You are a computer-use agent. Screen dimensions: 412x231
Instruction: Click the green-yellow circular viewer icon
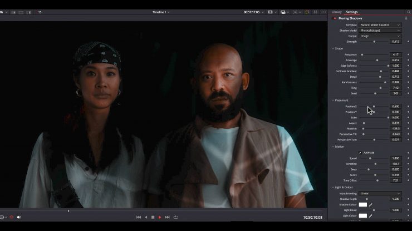307,12
